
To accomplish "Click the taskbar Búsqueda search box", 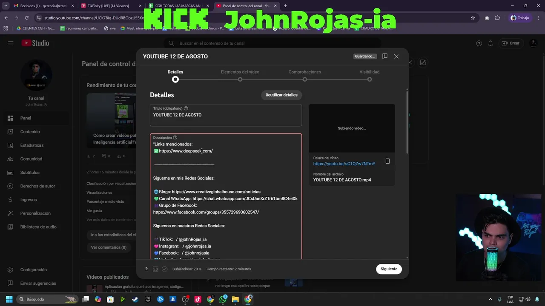I will click(x=47, y=299).
